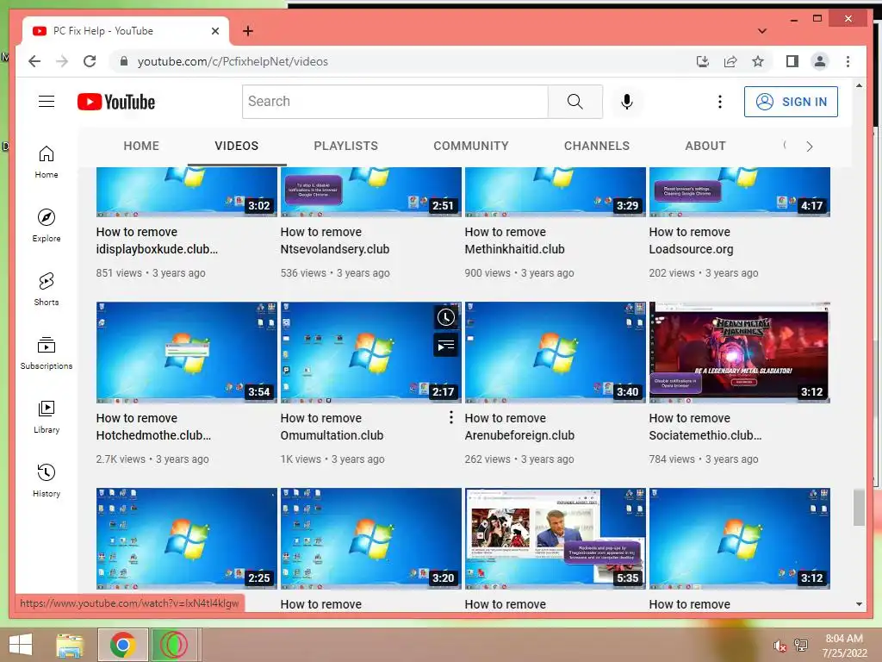Viewport: 882px width, 662px height.
Task: Add Omumultation.club video to queue
Action: (446, 345)
